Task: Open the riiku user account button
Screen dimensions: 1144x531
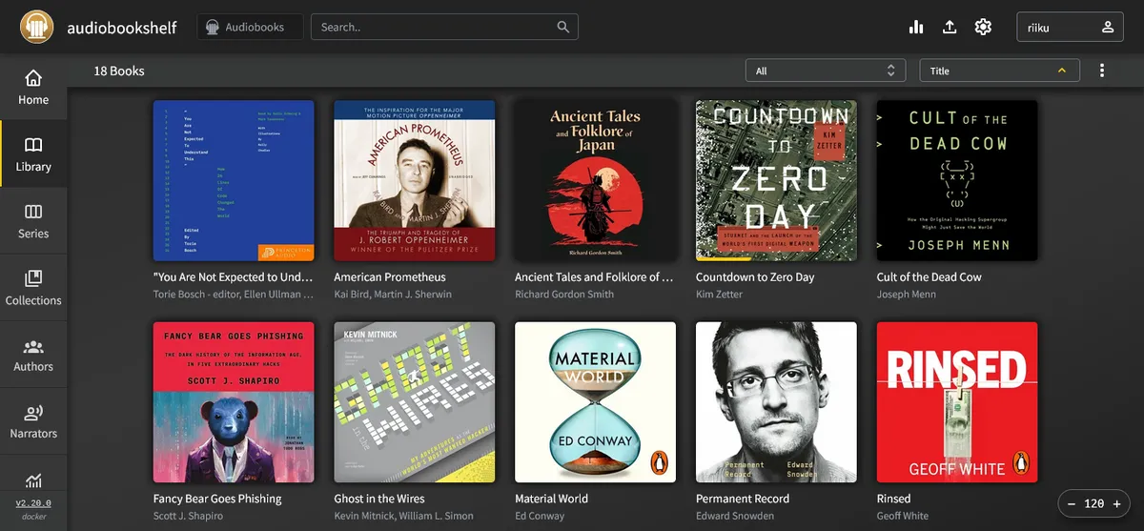Action: [1071, 27]
